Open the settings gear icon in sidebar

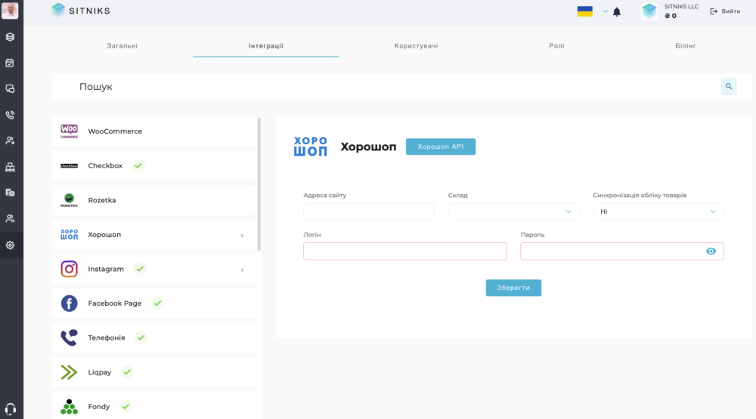[x=10, y=245]
